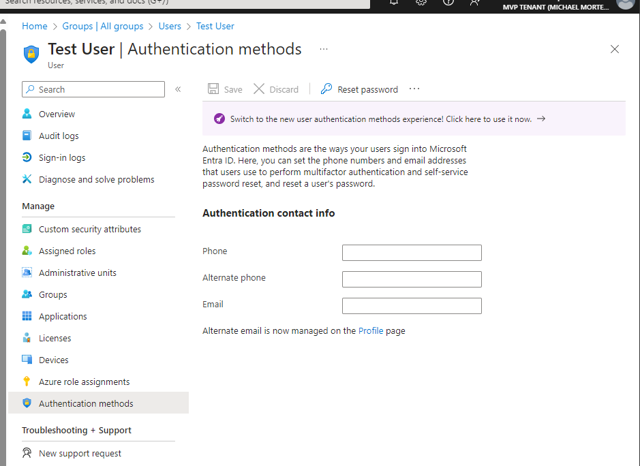Click the notifications bell icon
The width and height of the screenshot is (640, 466).
coord(394,3)
